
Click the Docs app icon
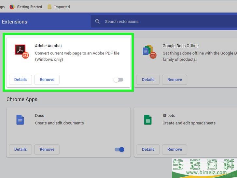[x=20, y=120]
